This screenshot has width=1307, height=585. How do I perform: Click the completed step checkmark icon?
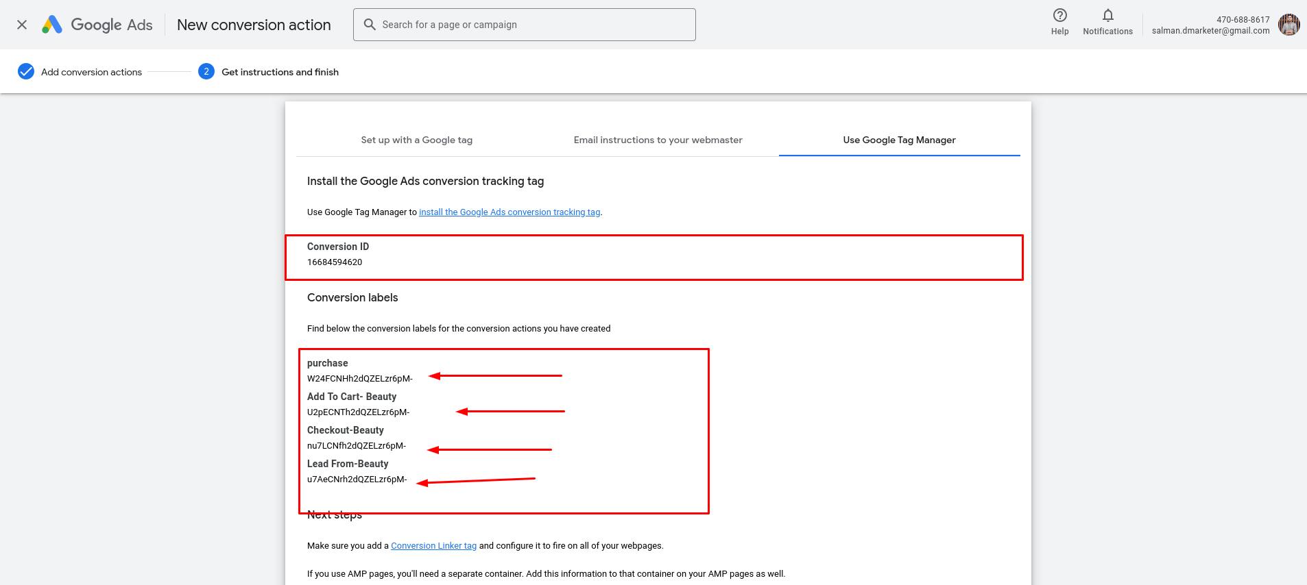(x=26, y=72)
